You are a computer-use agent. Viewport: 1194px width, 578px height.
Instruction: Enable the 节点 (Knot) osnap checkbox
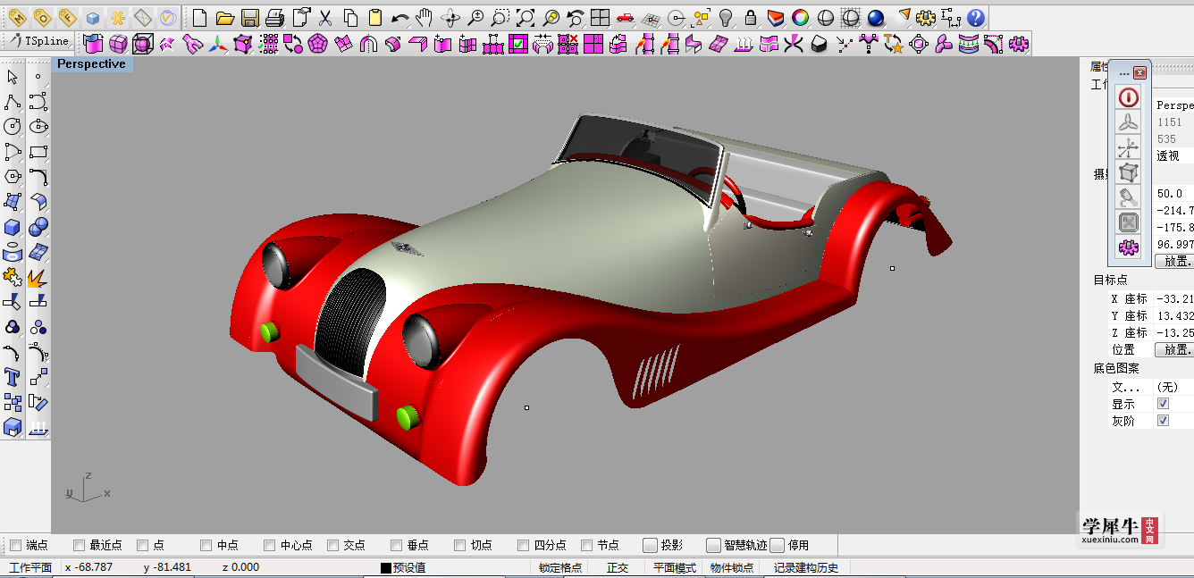pos(586,545)
